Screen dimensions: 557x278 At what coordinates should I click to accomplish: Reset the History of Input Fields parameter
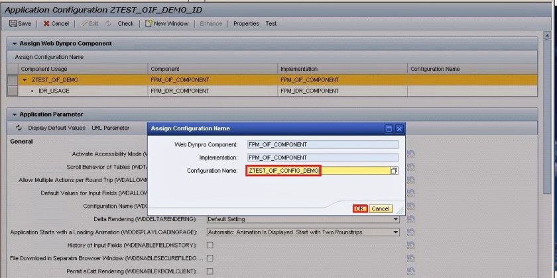[411, 246]
